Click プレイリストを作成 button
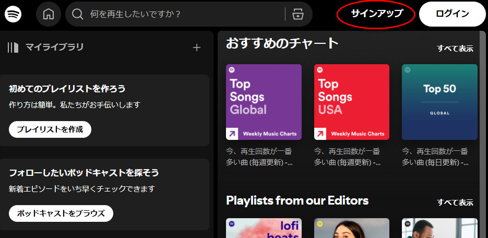This screenshot has height=238, width=488. coord(50,129)
